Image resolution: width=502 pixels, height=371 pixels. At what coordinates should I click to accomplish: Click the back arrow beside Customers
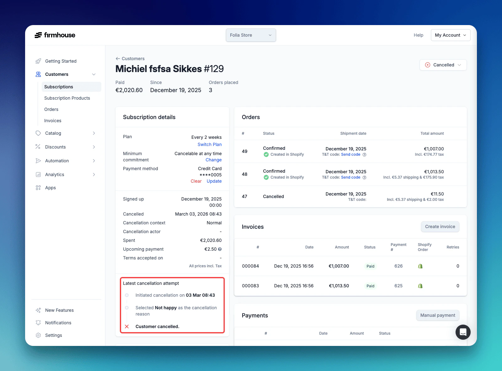(x=118, y=59)
